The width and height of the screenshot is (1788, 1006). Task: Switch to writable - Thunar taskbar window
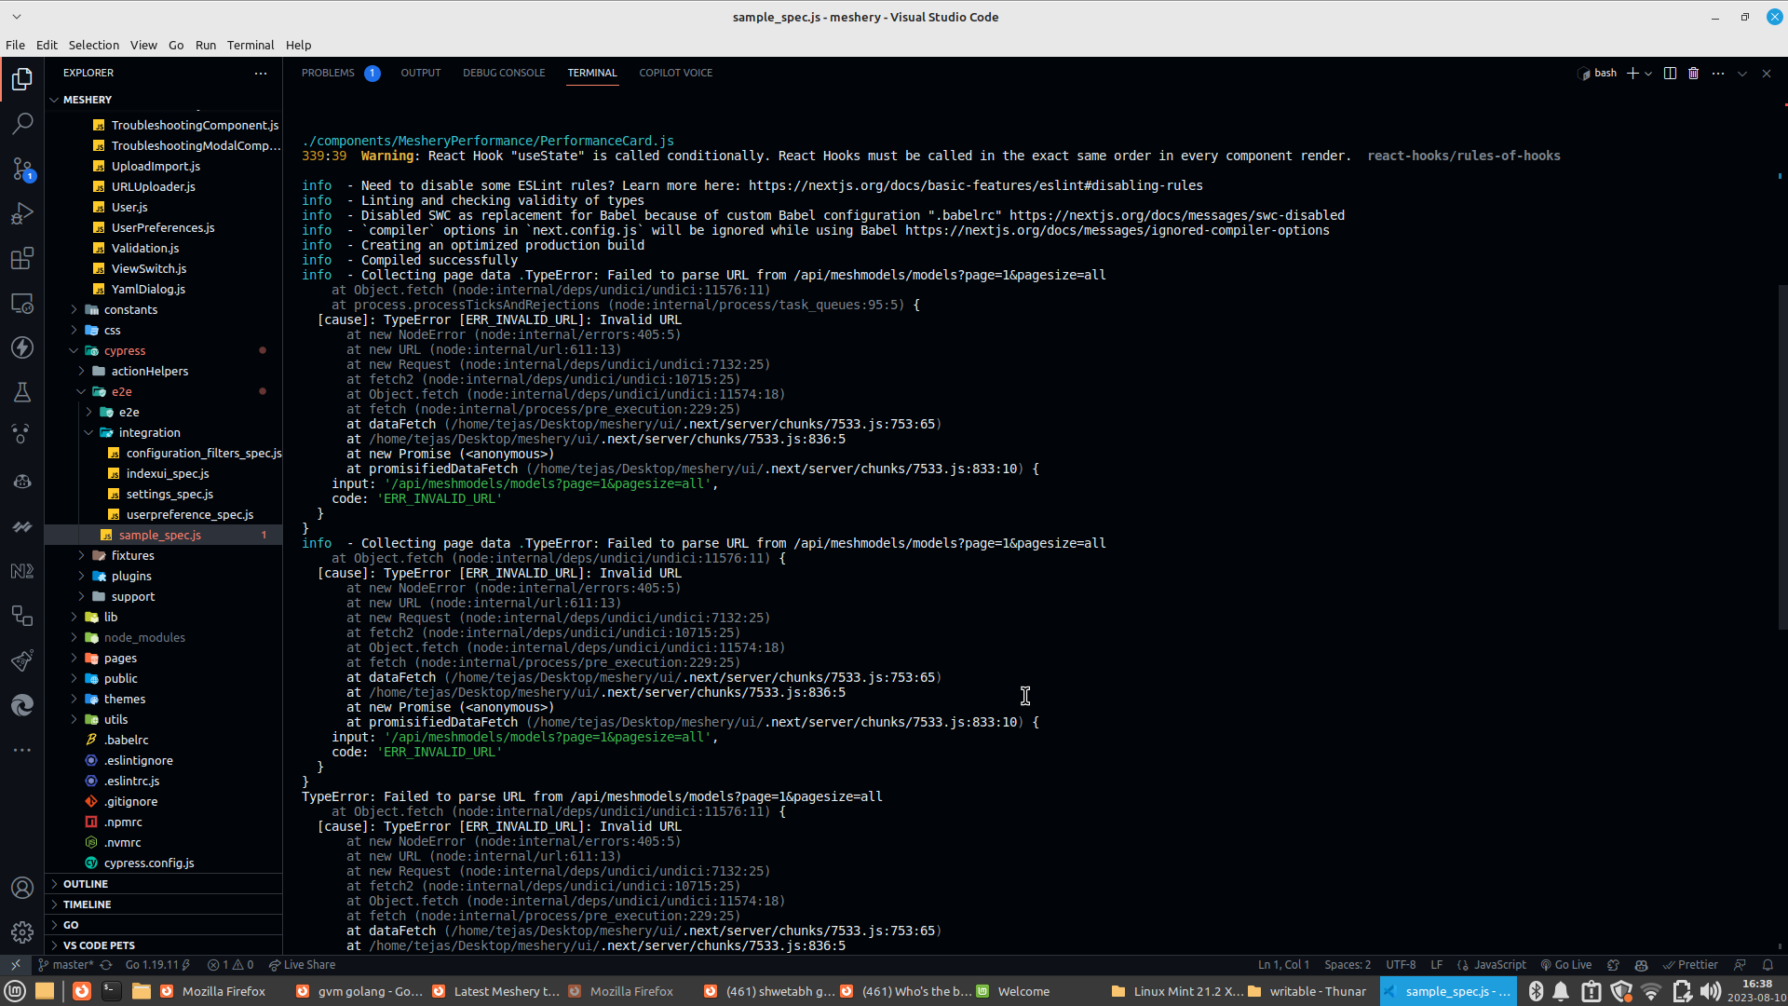pyautogui.click(x=1307, y=991)
